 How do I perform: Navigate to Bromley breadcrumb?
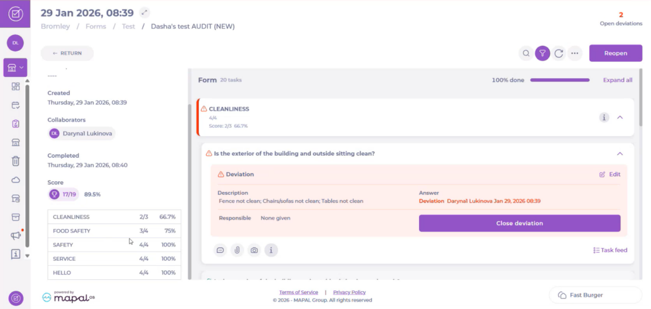tap(55, 27)
